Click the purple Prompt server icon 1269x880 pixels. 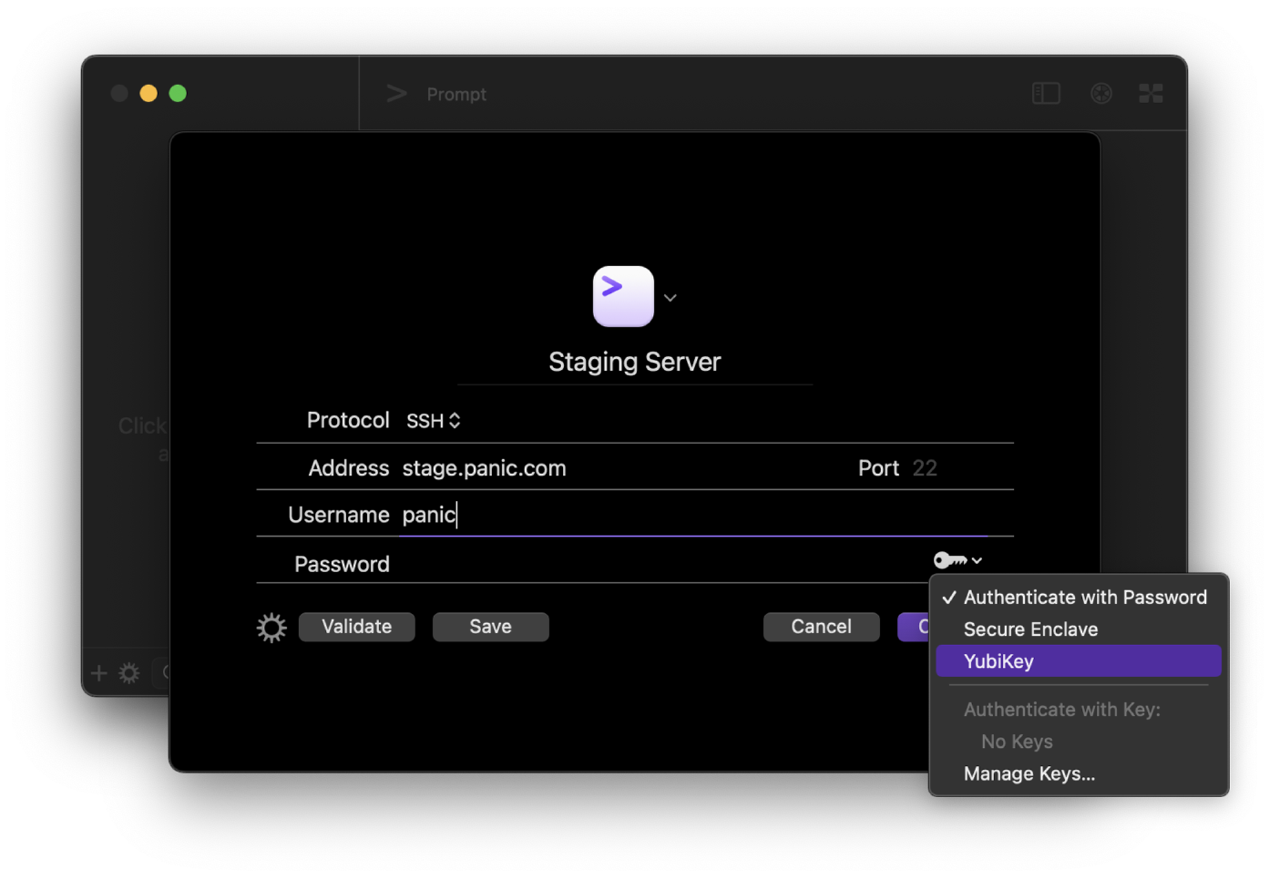[x=623, y=296]
